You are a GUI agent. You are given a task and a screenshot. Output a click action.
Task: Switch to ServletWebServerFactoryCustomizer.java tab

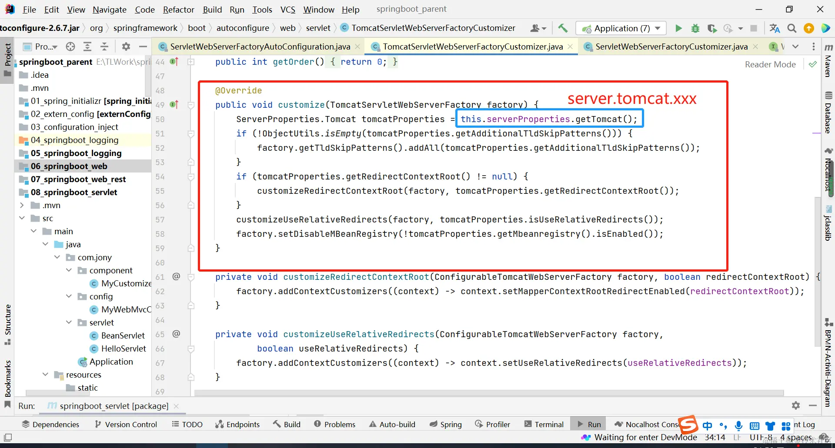pos(671,46)
